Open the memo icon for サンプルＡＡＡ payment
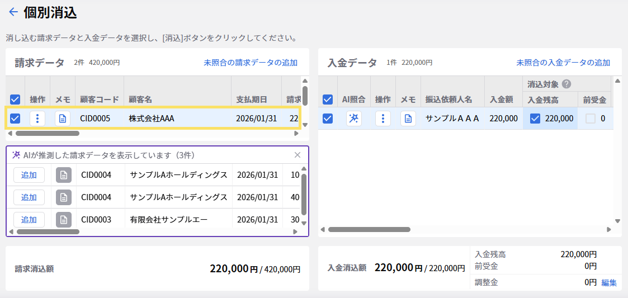This screenshot has width=628, height=298. (408, 119)
